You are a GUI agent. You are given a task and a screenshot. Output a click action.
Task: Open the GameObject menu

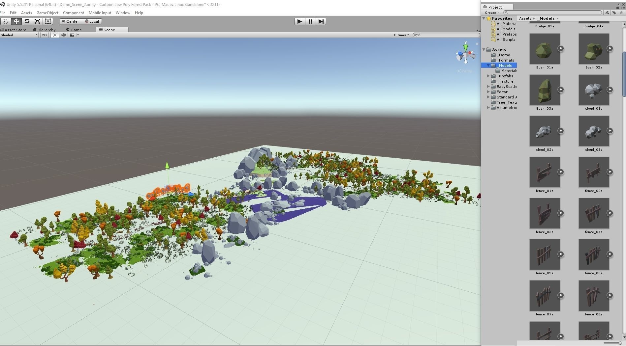[x=47, y=13]
